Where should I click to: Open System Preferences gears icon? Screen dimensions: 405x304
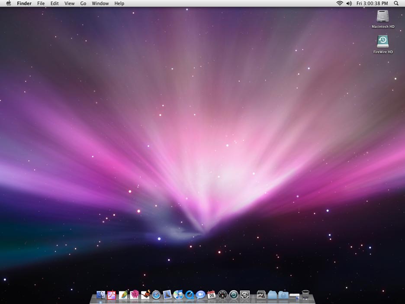coord(244,295)
